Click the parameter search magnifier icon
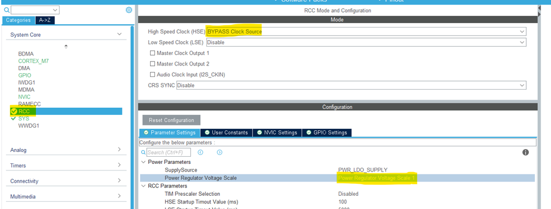551x209 pixels. (143, 152)
